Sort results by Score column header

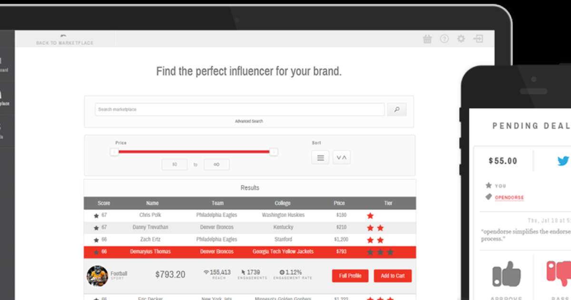104,203
